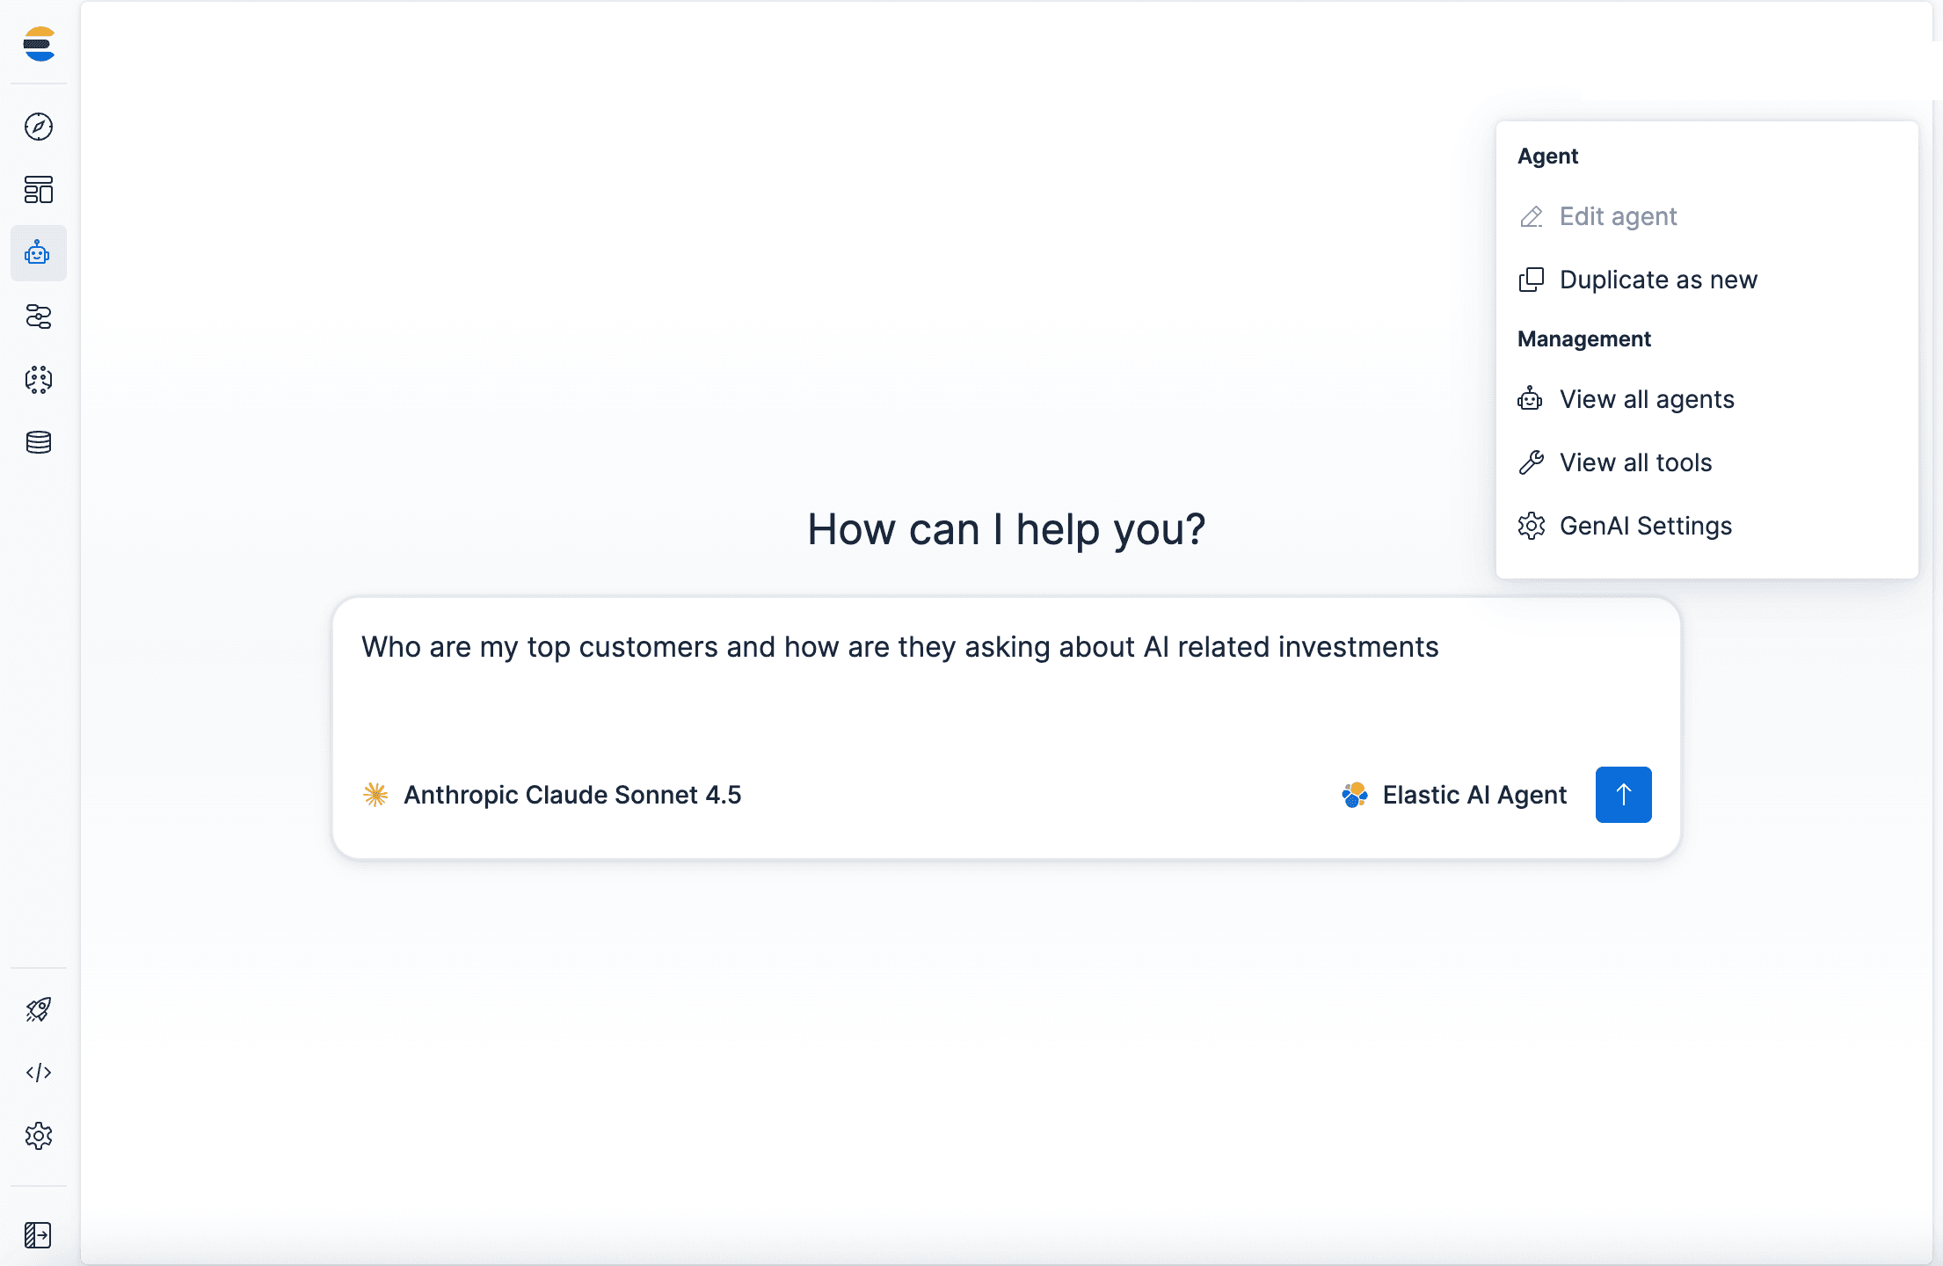
Task: Open the database indices sidebar icon
Action: click(39, 442)
